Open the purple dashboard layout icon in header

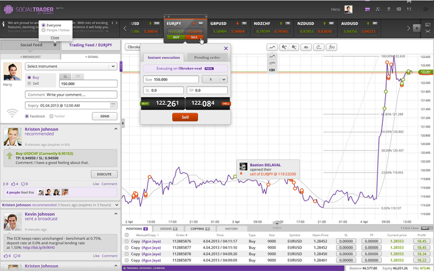coord(367,9)
